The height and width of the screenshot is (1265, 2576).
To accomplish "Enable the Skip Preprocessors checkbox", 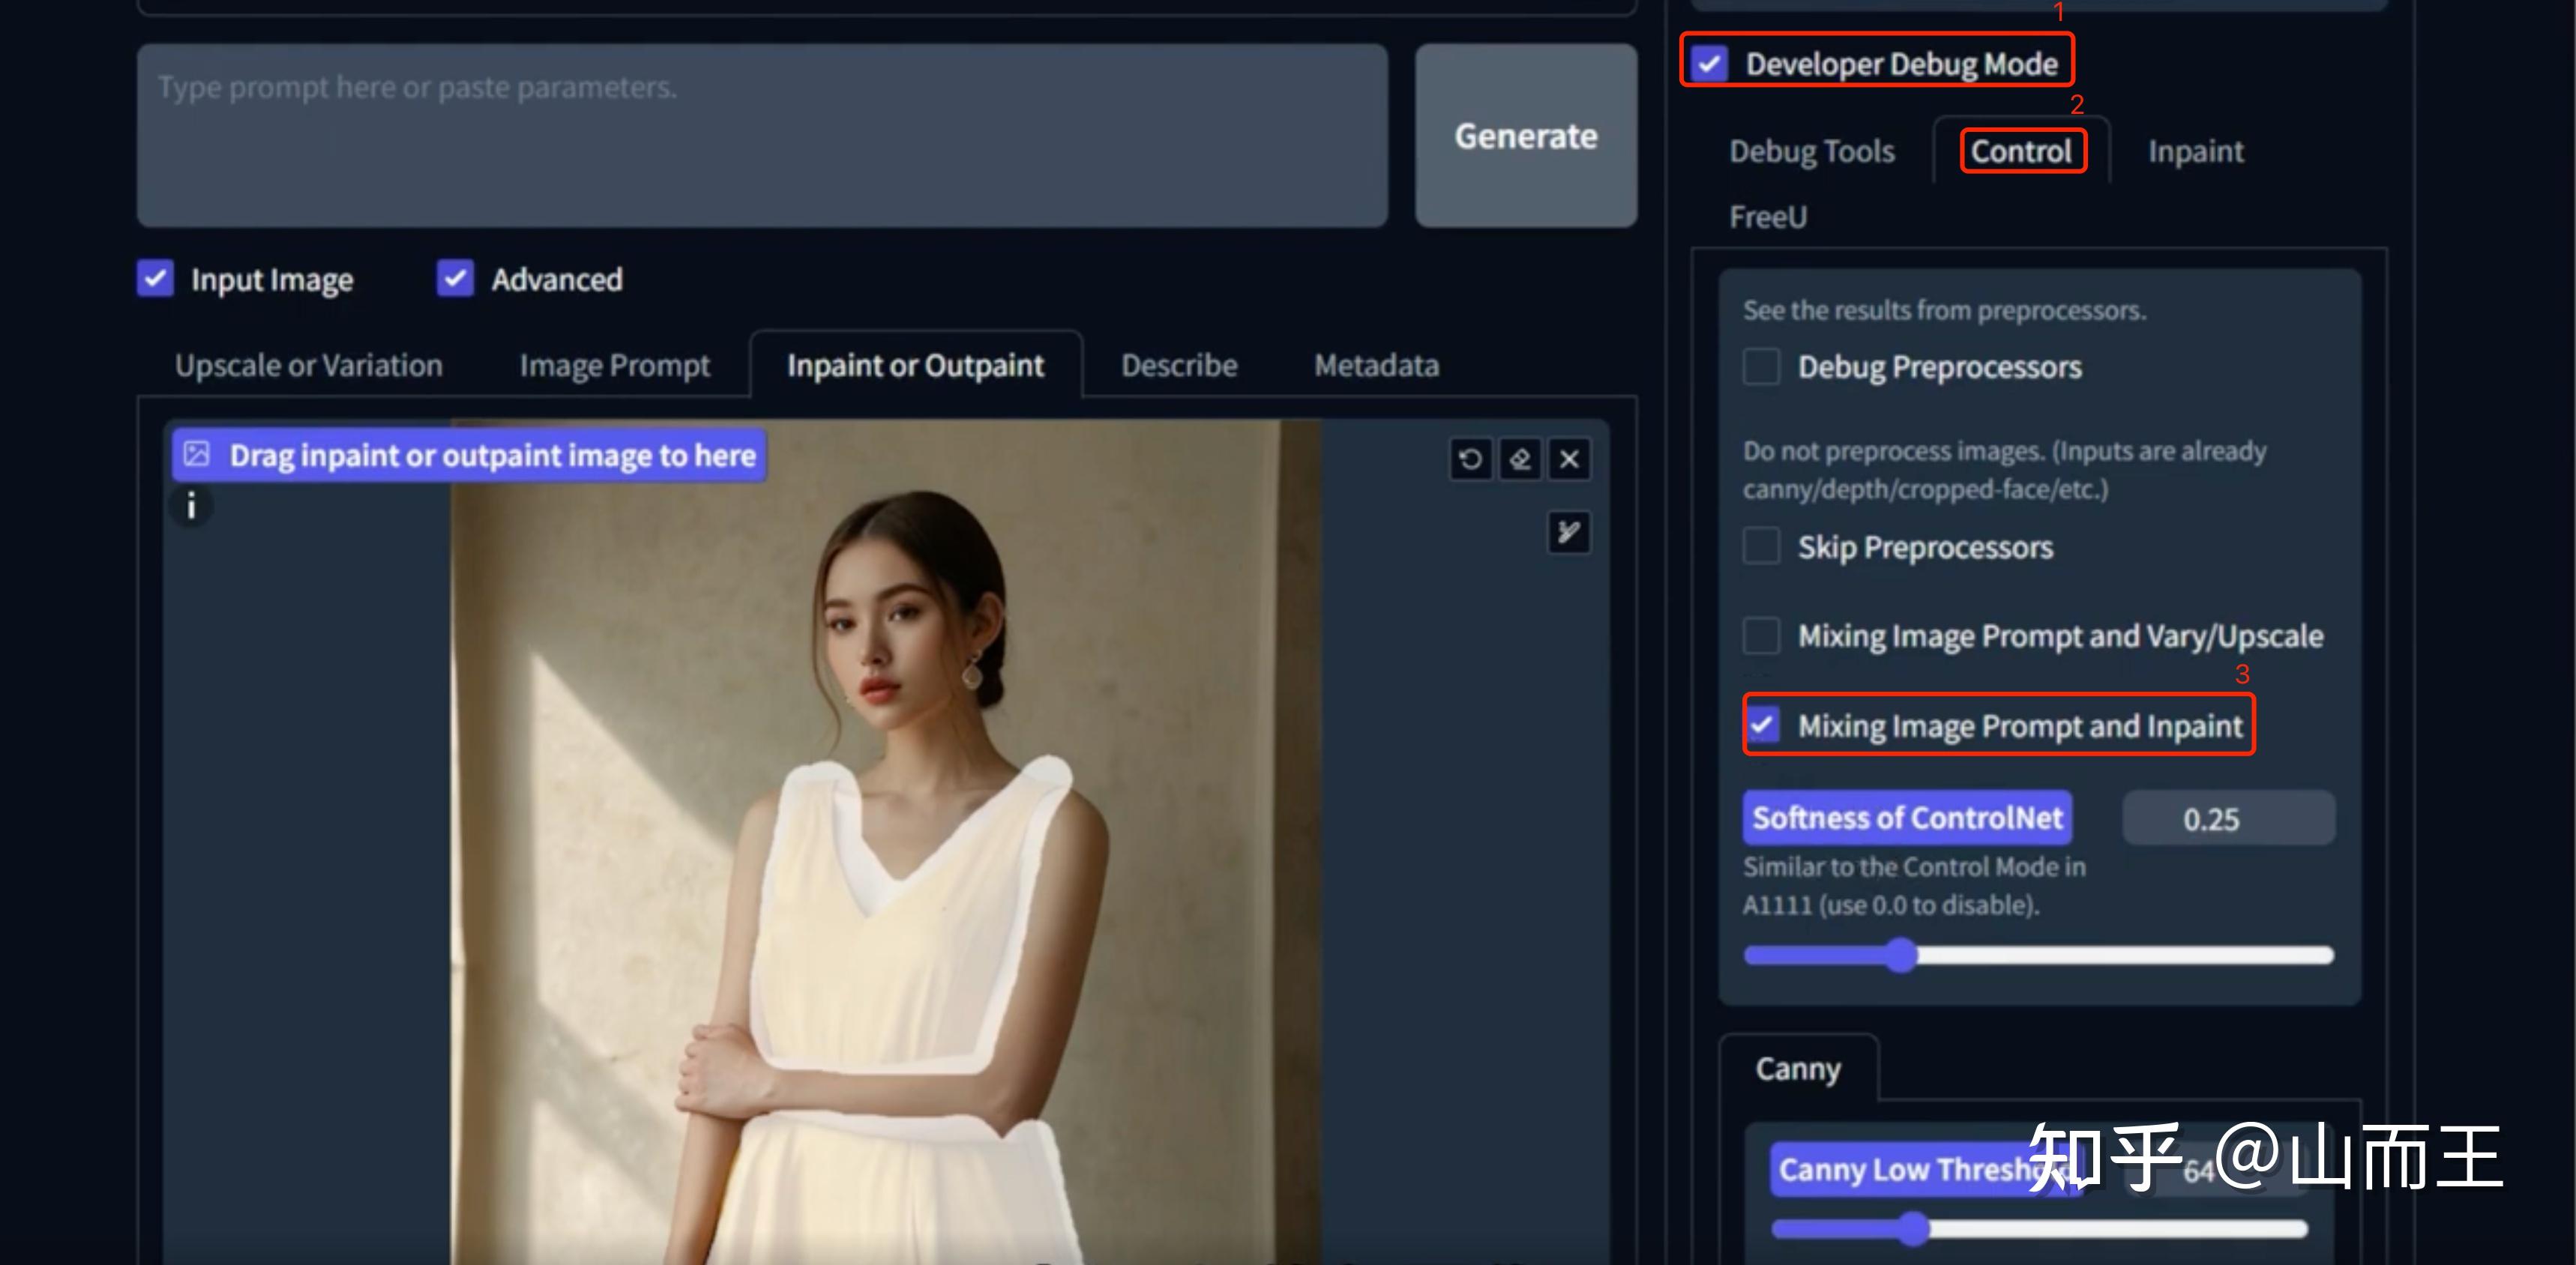I will click(1761, 546).
